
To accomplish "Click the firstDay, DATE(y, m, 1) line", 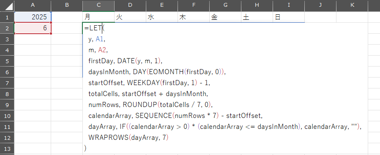I will [125, 61].
